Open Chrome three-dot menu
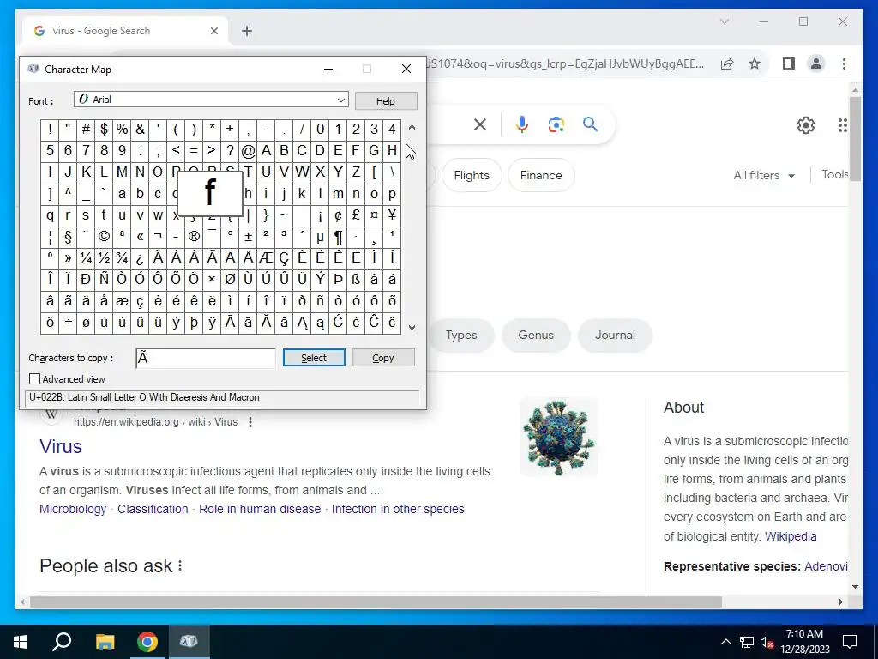The height and width of the screenshot is (659, 878). (x=844, y=63)
